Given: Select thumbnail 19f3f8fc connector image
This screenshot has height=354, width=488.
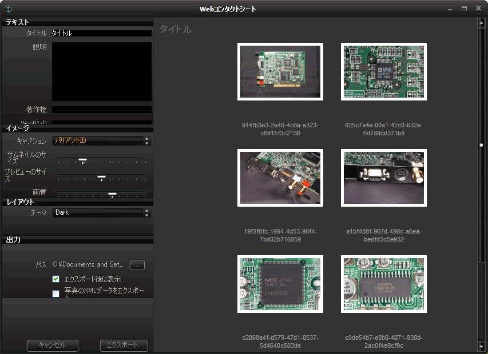Looking at the screenshot, I should click(x=280, y=178).
